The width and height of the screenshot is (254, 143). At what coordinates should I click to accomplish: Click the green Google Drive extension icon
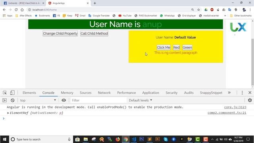tap(206, 10)
